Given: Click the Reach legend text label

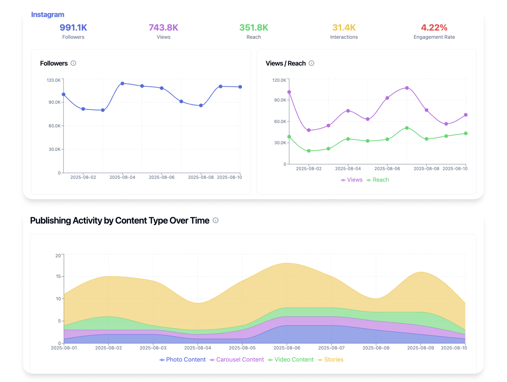Looking at the screenshot, I should tap(381, 180).
